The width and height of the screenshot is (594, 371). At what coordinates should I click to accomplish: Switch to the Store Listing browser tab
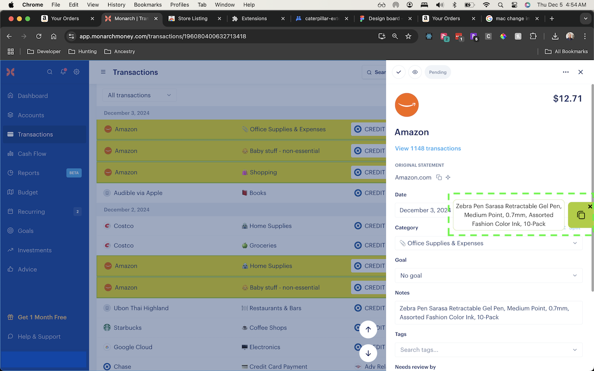click(194, 19)
